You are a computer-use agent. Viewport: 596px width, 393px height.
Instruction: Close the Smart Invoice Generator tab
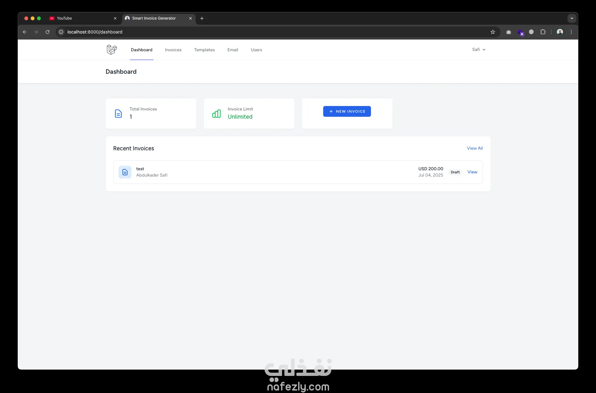point(191,18)
